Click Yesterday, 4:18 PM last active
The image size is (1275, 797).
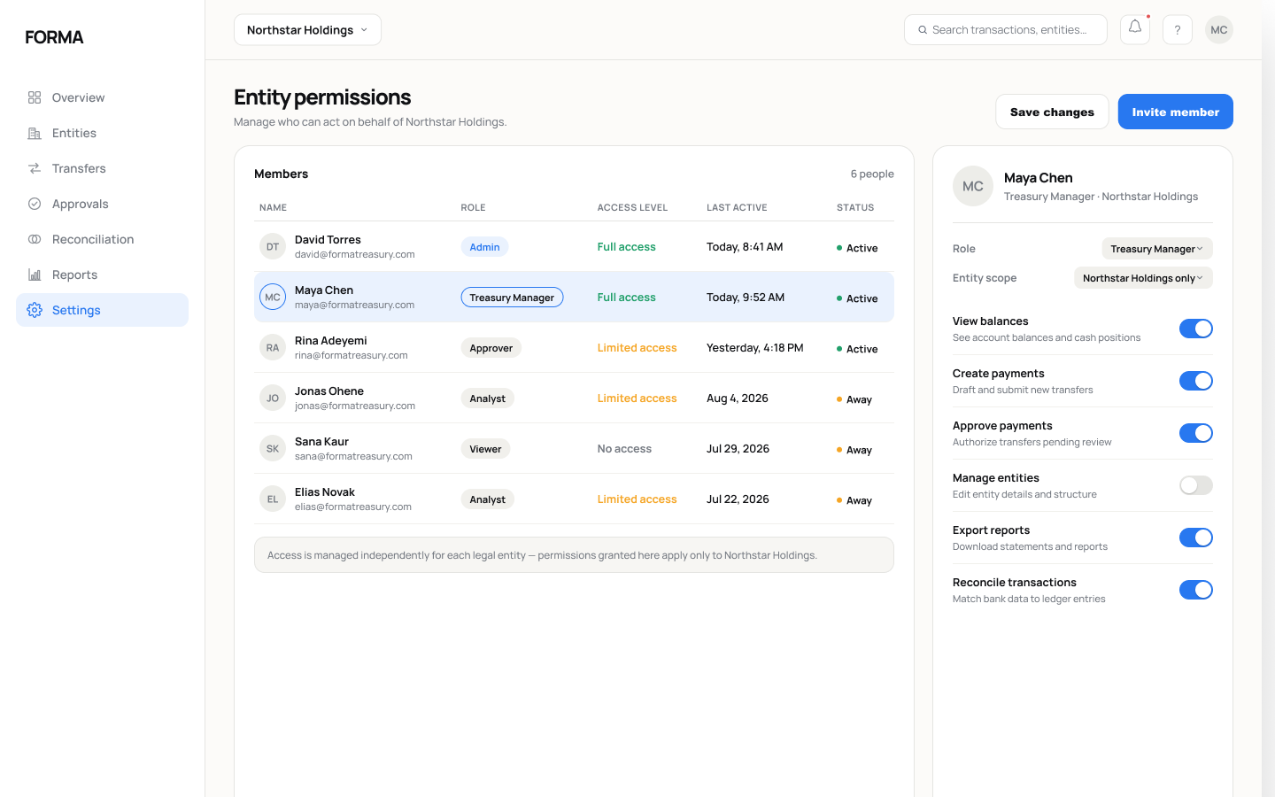[755, 348]
